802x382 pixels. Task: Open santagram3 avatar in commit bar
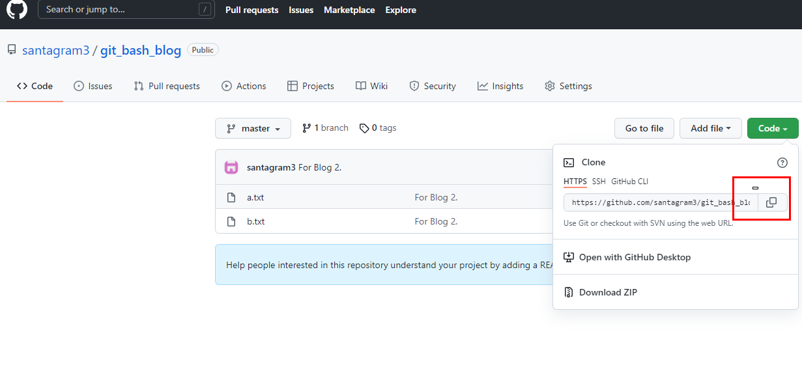231,167
